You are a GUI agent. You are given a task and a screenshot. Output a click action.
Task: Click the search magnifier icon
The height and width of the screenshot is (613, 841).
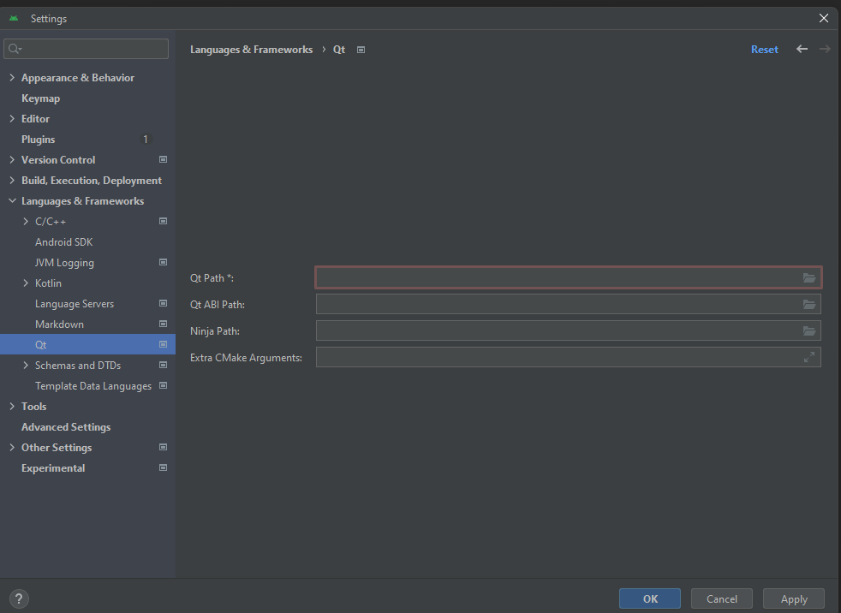click(x=15, y=49)
